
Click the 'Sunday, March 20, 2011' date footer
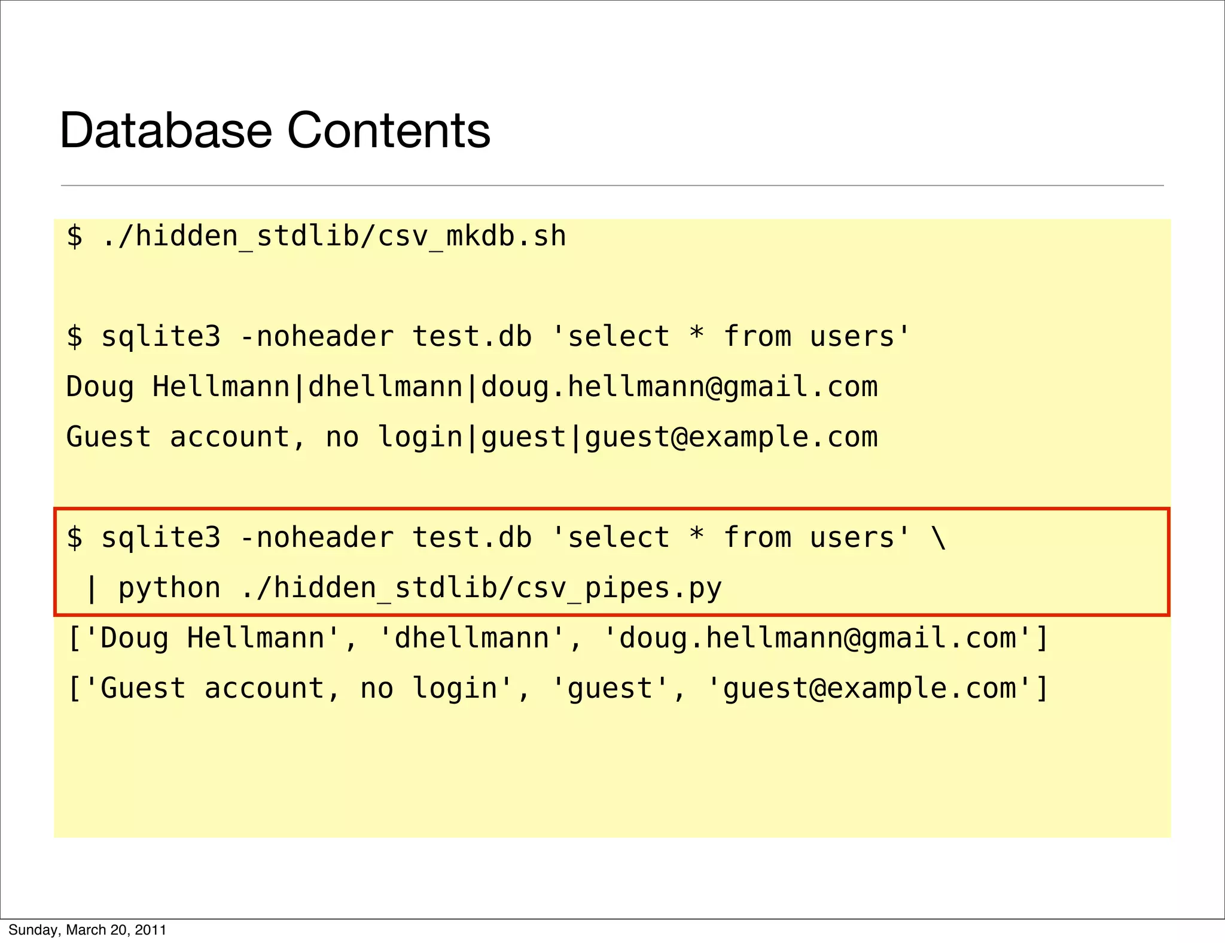[x=87, y=930]
